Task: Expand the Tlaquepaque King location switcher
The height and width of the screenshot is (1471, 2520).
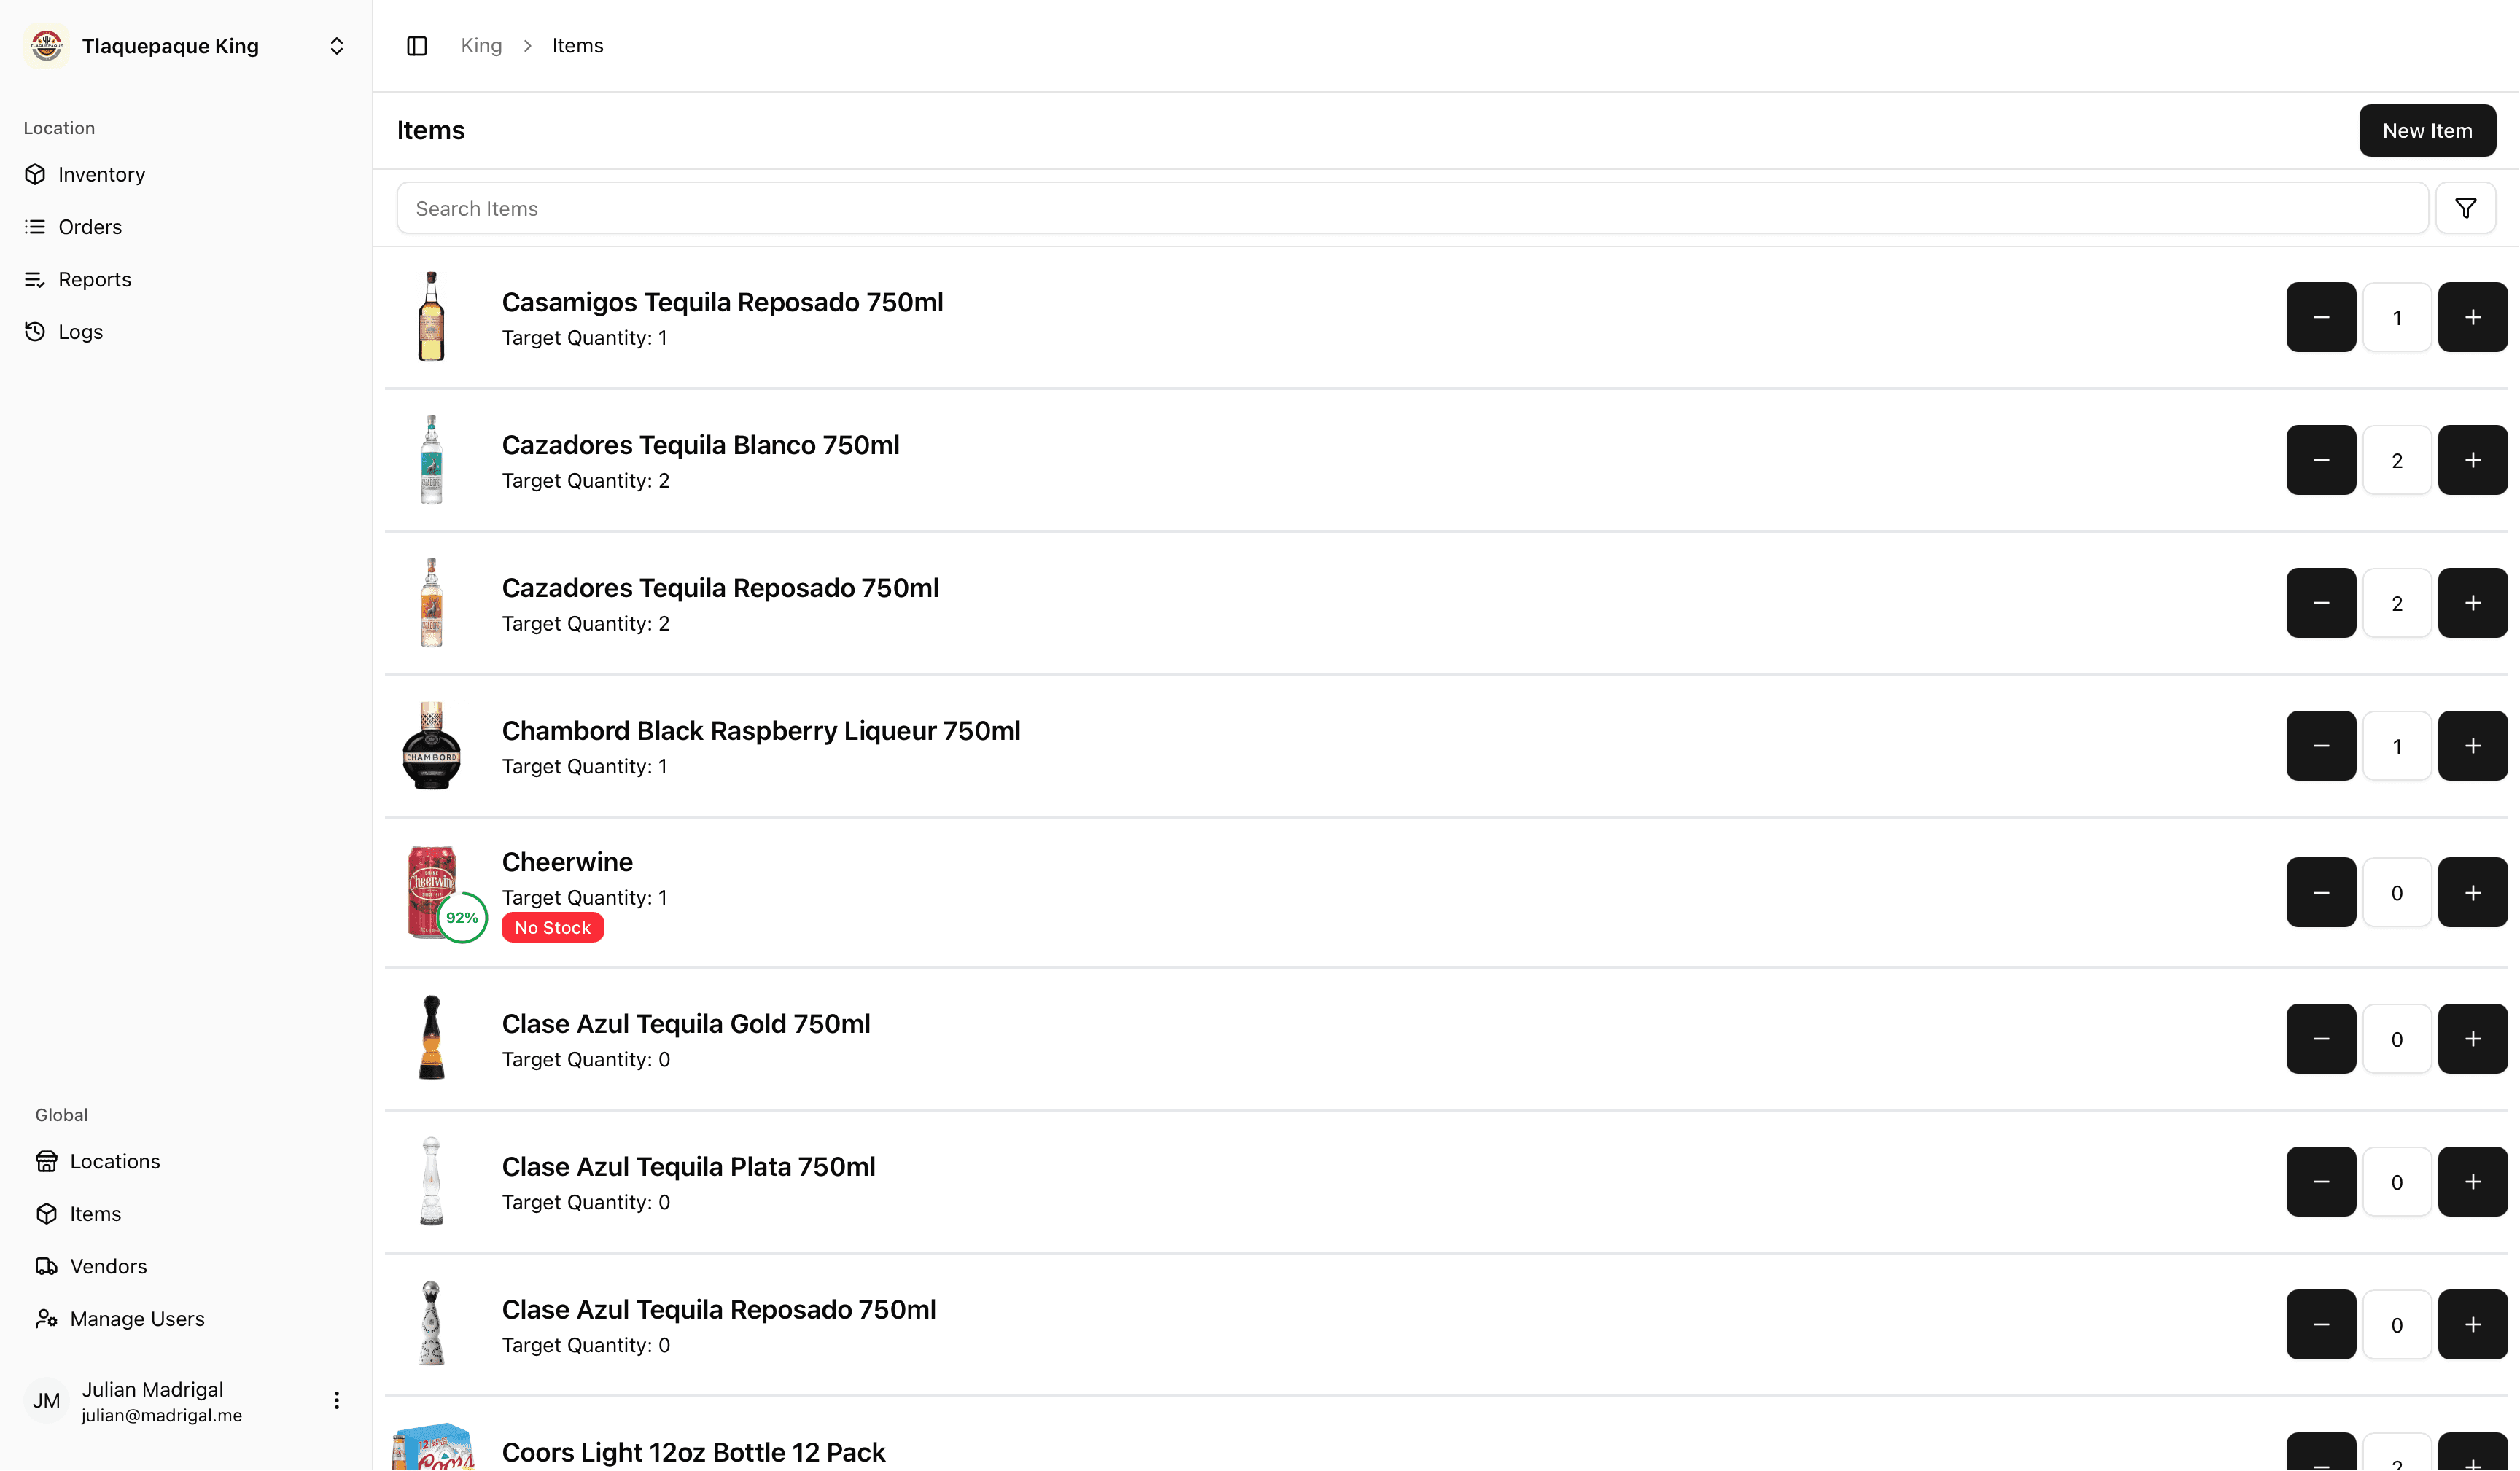Action: pyautogui.click(x=186, y=46)
